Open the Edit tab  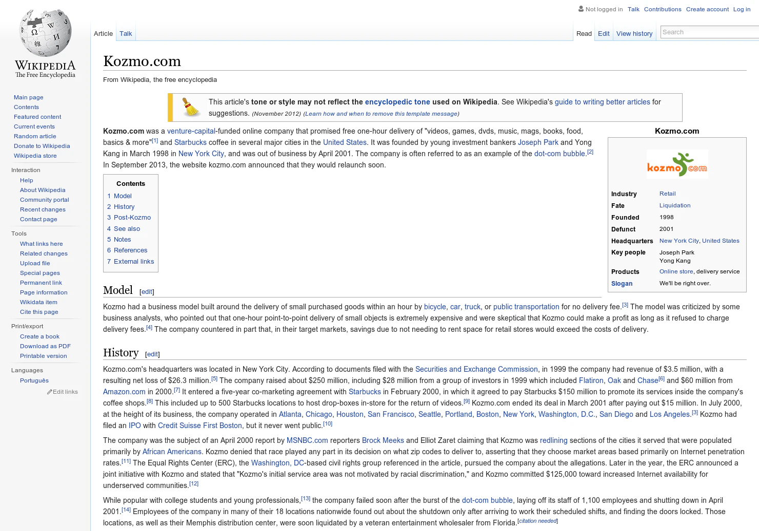pyautogui.click(x=604, y=34)
